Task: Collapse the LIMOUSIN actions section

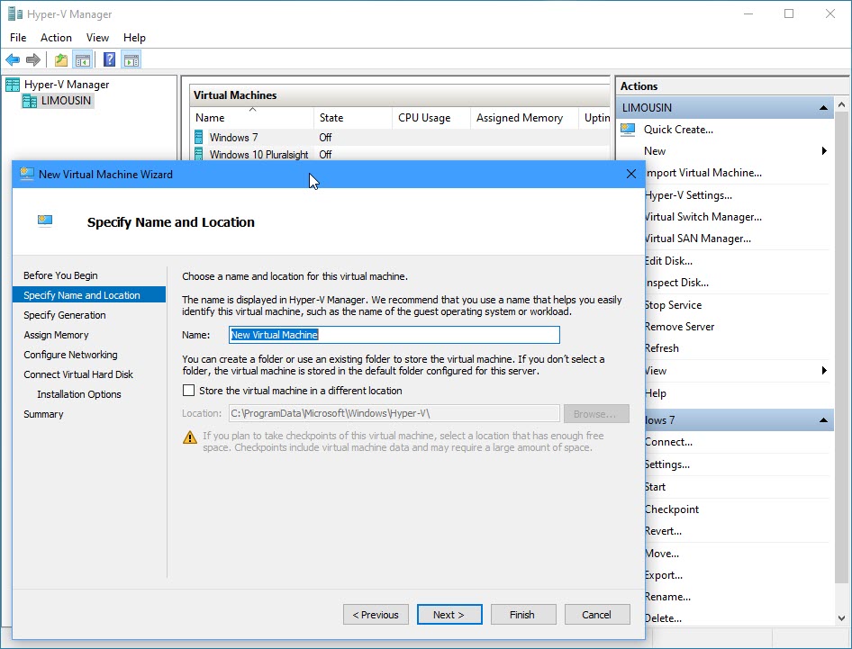Action: tap(823, 108)
